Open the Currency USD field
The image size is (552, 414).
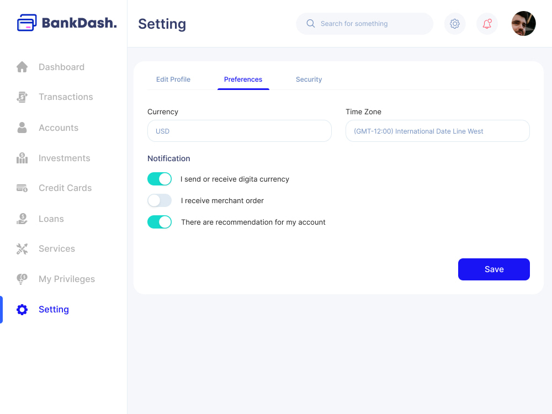tap(240, 131)
